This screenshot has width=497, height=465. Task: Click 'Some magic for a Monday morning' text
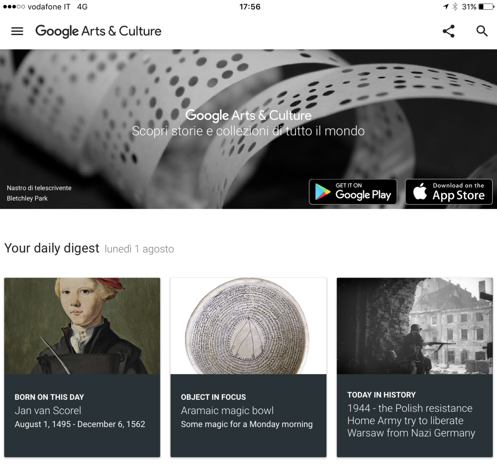[x=247, y=424]
